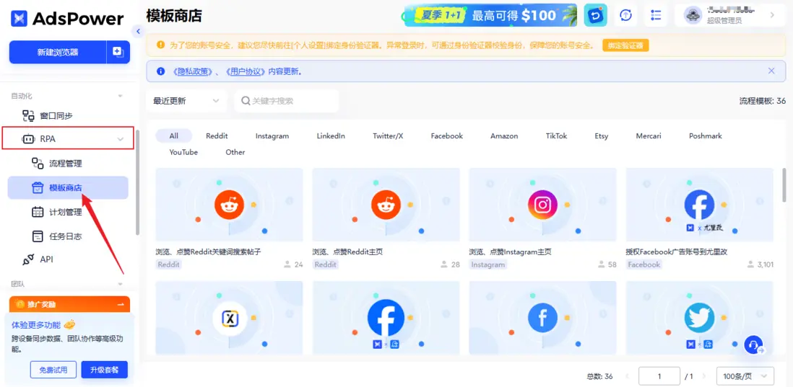This screenshot has height=387, width=793.
Task: Open the 《用户协议》 link
Action: click(245, 71)
